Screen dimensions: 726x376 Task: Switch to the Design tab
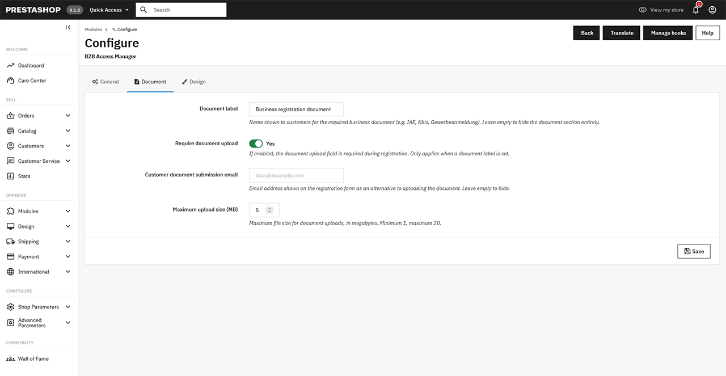click(x=194, y=82)
